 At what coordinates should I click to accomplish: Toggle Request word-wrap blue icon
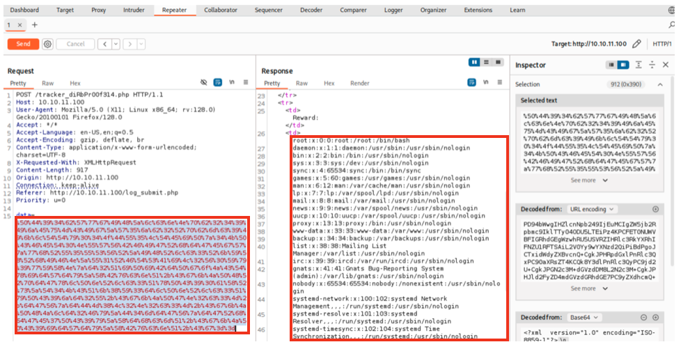pyautogui.click(x=218, y=82)
